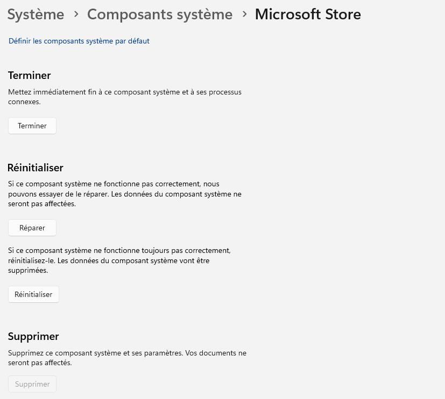Select the Microsoft Store breadcrumb title

(x=308, y=14)
